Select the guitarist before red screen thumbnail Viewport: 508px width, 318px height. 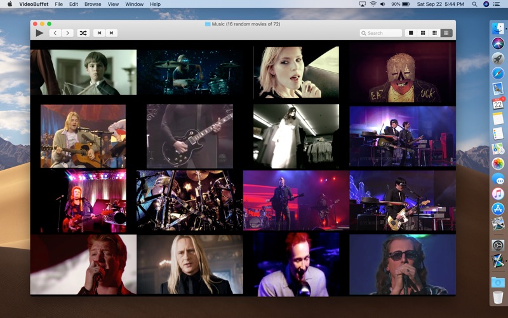(296, 200)
